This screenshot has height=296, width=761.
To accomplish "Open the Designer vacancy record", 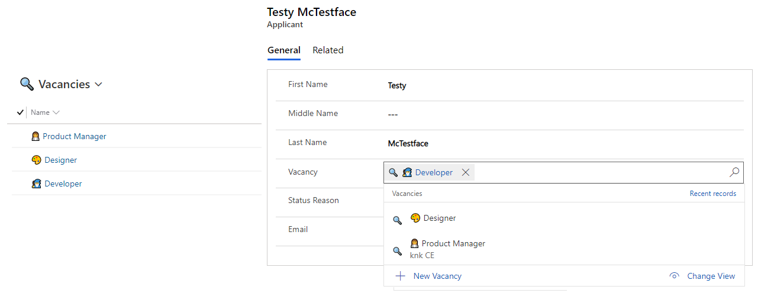I will pos(60,160).
